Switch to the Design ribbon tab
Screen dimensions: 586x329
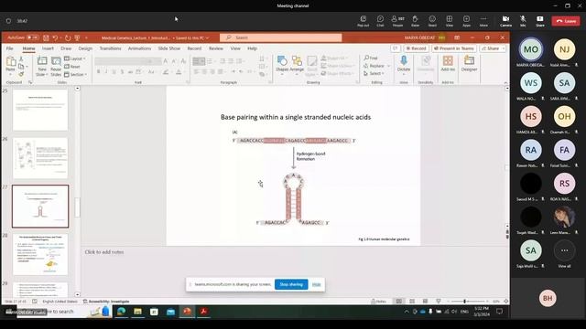coord(85,48)
